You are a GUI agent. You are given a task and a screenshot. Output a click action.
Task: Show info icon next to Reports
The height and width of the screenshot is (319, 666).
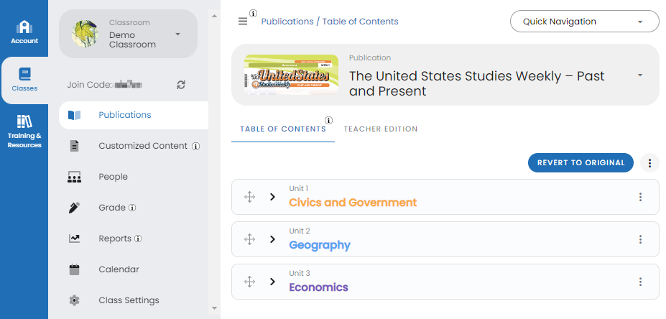point(138,239)
